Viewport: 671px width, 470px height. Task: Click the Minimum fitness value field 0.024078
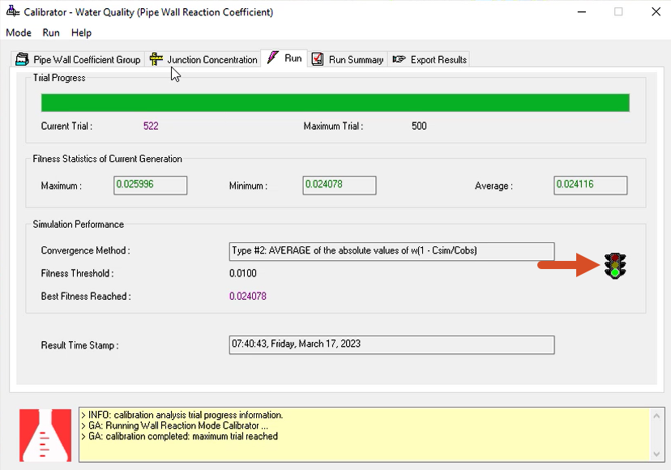pos(340,185)
